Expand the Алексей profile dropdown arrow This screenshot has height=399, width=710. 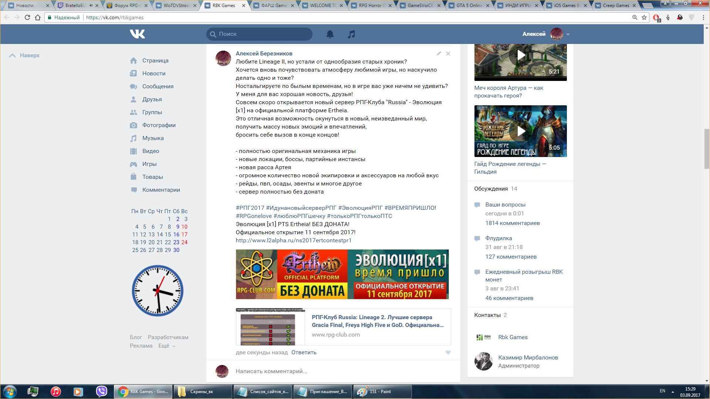coord(568,34)
